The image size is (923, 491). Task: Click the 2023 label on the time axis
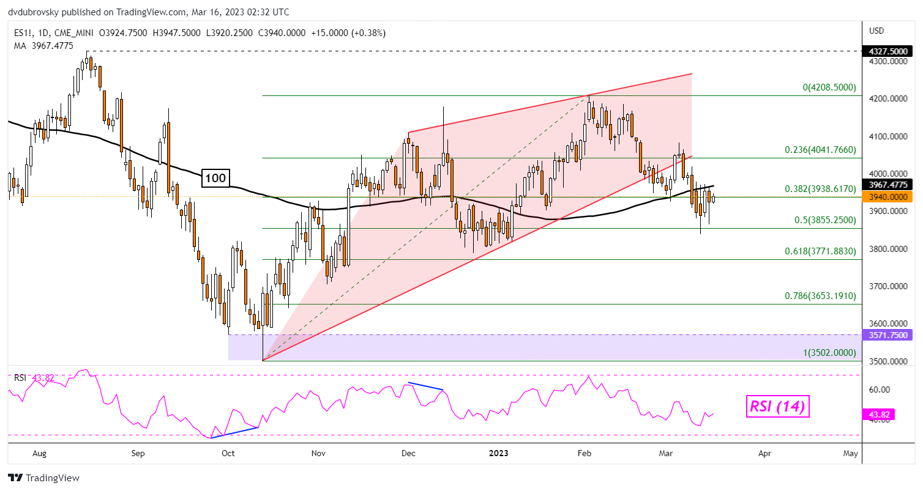(x=499, y=454)
